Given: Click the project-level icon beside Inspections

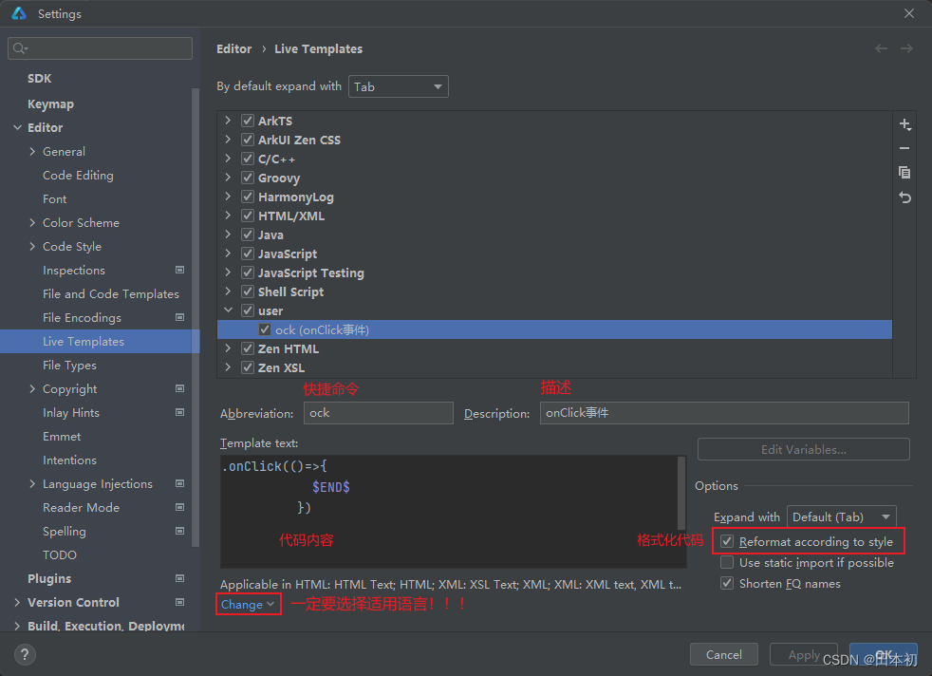Looking at the screenshot, I should coord(179,270).
